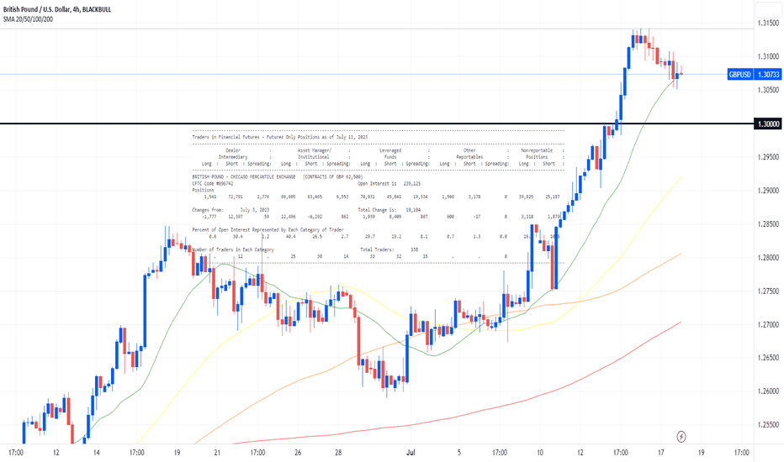Click the 1.29500 price axis label
Screen dimensions: 784x462
pos(769,157)
